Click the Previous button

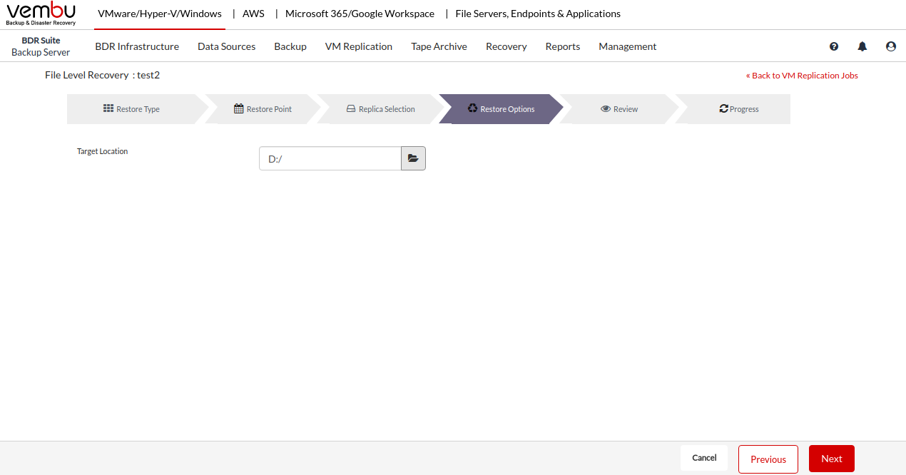click(768, 459)
